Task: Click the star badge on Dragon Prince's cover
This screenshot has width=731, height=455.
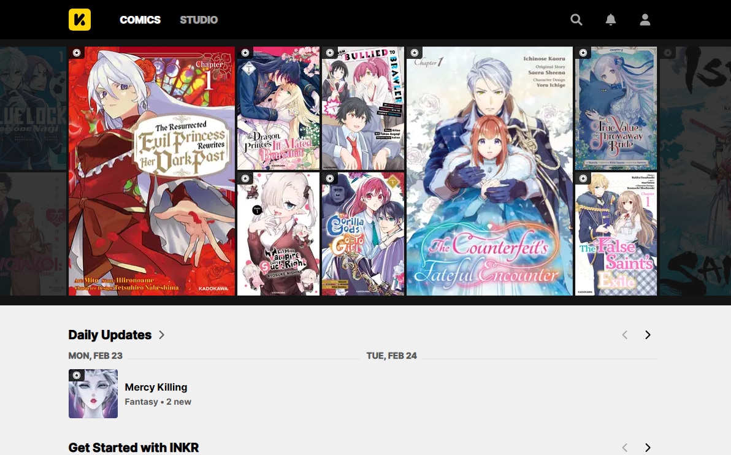Action: pyautogui.click(x=245, y=53)
